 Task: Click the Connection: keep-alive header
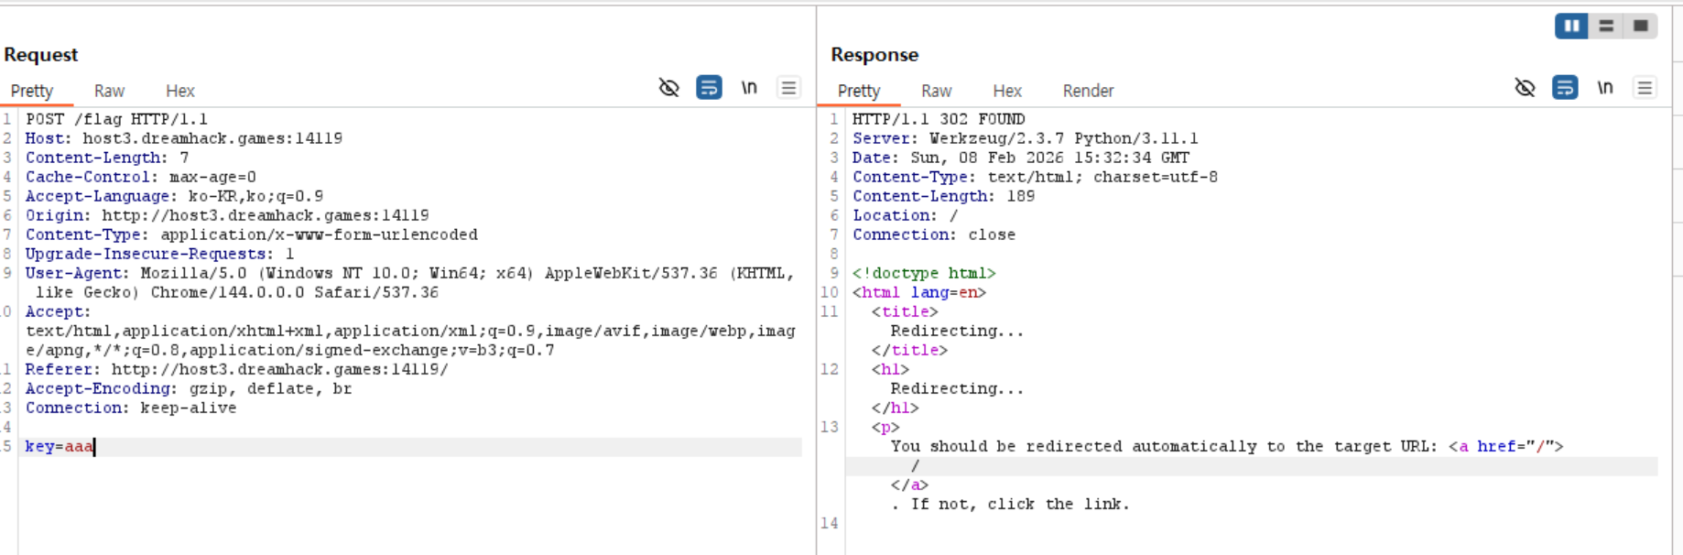point(130,408)
